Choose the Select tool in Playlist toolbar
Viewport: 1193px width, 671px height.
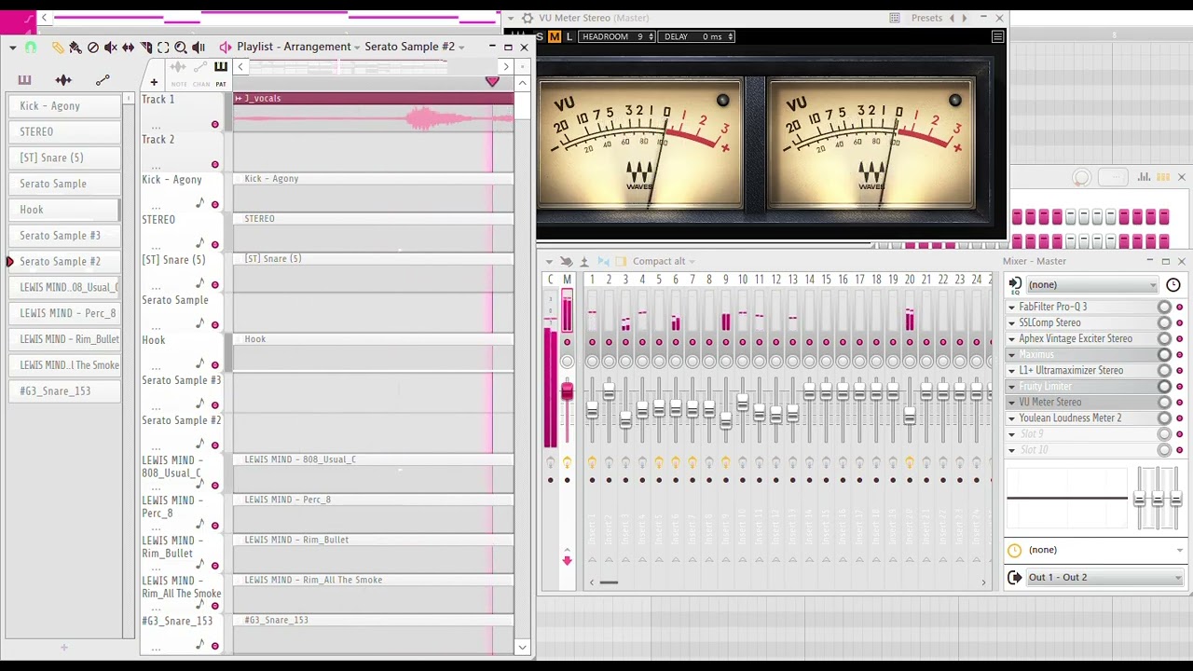tap(163, 47)
